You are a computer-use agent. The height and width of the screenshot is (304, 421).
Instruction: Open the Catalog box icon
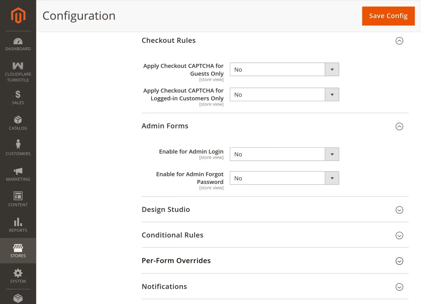pyautogui.click(x=18, y=120)
